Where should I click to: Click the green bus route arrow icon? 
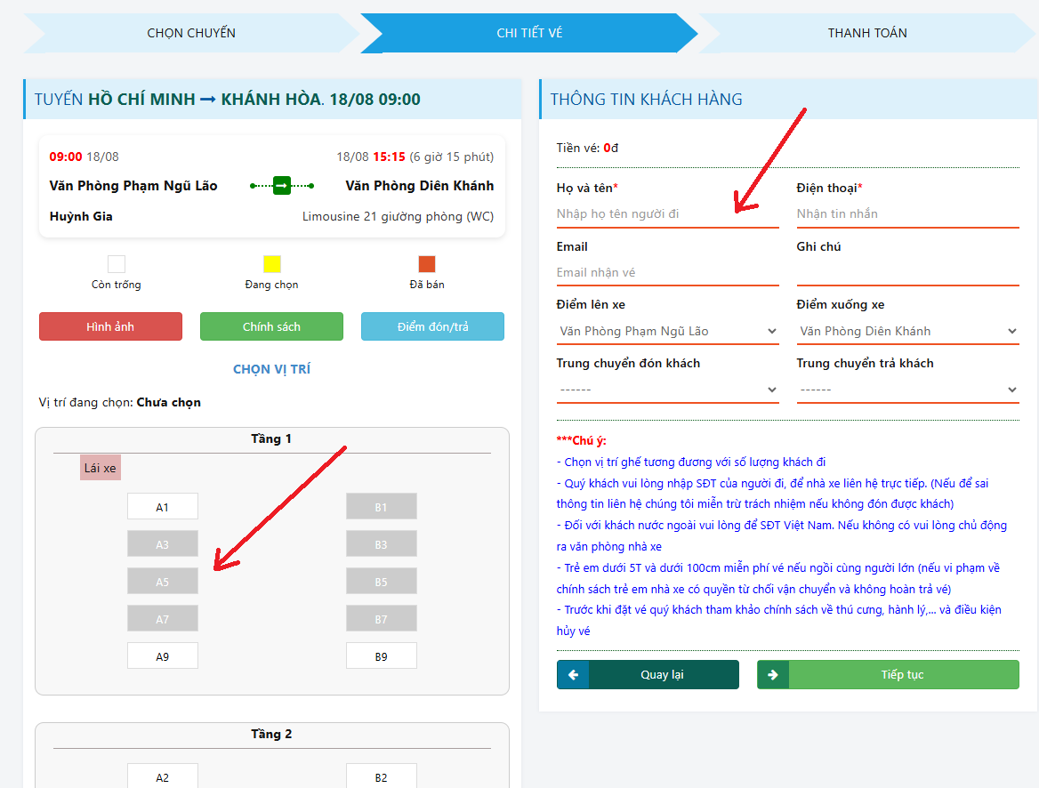tap(282, 186)
